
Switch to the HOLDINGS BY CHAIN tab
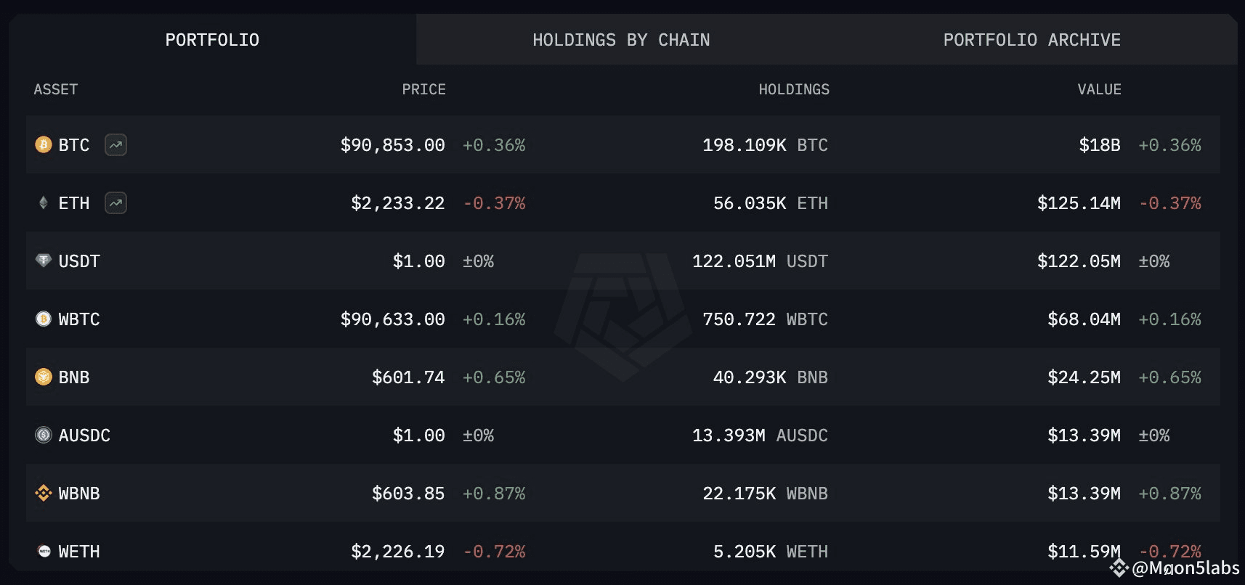point(621,40)
